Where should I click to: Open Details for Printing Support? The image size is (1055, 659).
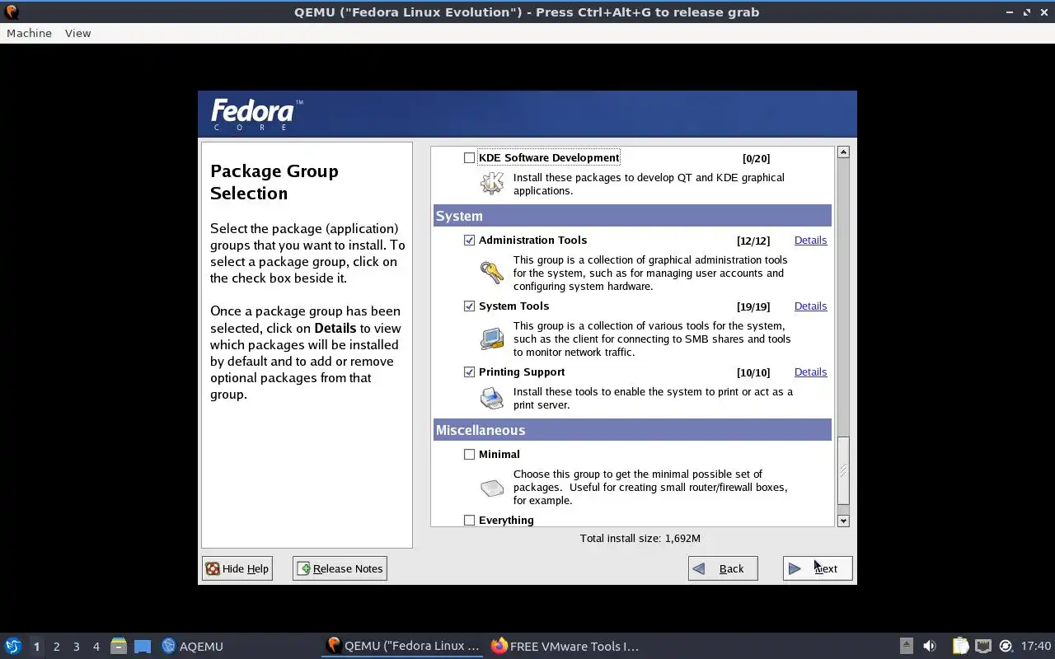[x=810, y=372]
